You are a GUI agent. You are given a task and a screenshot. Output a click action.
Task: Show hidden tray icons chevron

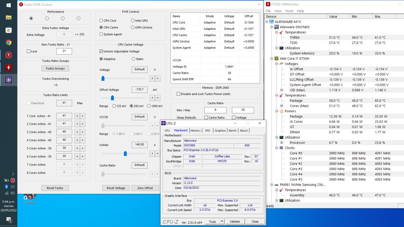13,174
